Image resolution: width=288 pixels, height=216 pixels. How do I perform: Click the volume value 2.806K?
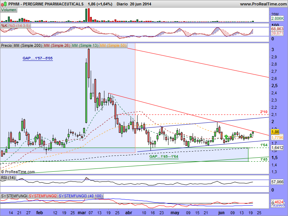[x=277, y=18]
